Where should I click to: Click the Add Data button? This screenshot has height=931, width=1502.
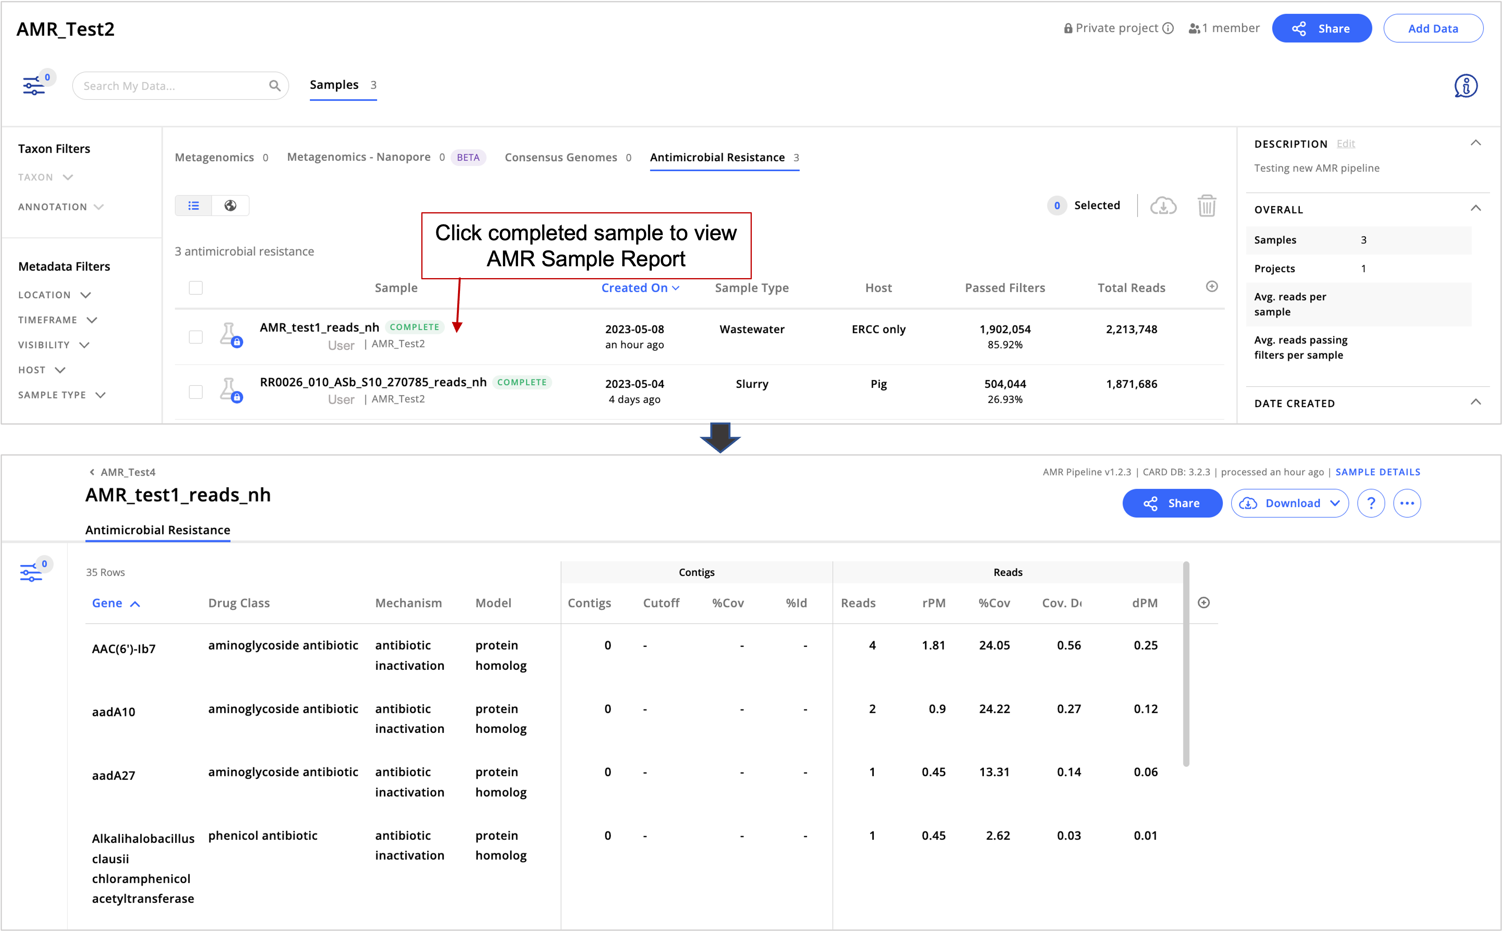click(x=1434, y=28)
